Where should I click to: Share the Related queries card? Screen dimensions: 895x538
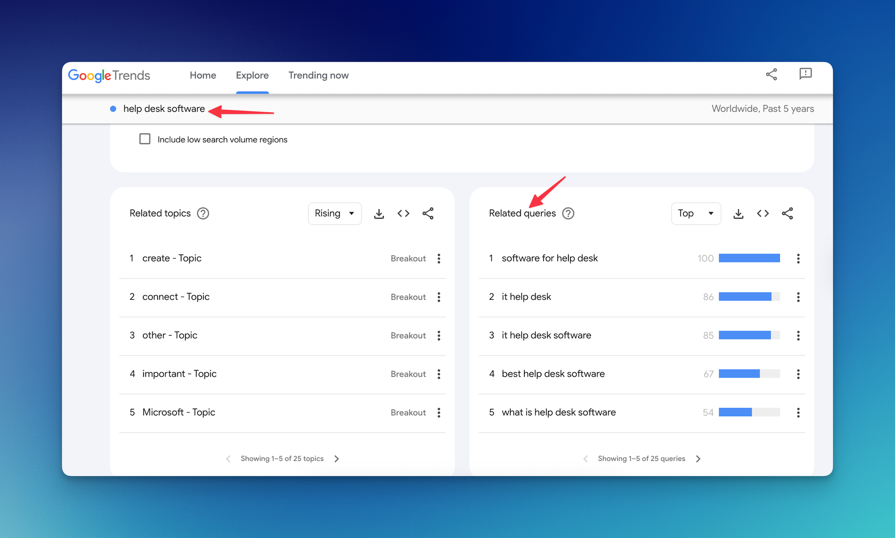(x=787, y=213)
